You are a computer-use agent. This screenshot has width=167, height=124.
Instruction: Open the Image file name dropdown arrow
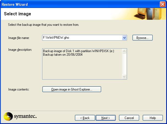(x=124, y=38)
